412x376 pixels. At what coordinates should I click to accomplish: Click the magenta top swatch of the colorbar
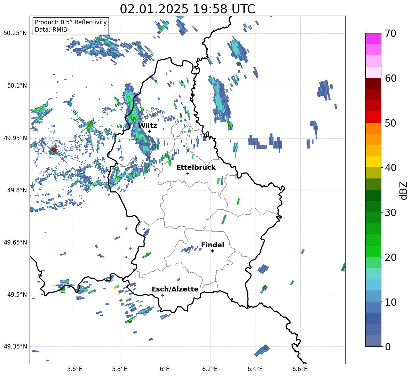(373, 39)
